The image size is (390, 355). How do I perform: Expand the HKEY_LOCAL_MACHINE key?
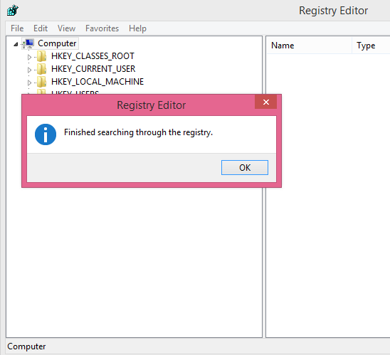[29, 83]
